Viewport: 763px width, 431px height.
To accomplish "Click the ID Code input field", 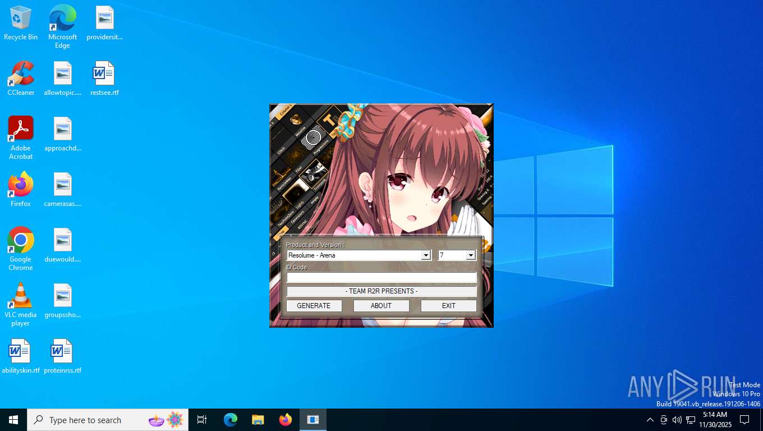I will (x=381, y=278).
